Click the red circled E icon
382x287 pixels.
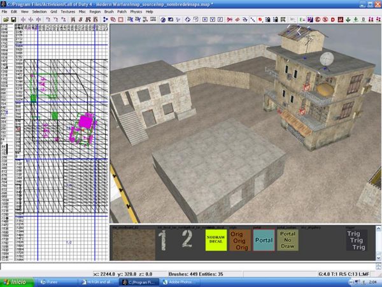318,20
